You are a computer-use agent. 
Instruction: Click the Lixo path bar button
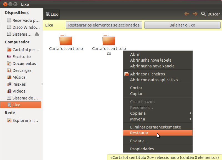tap(52, 14)
